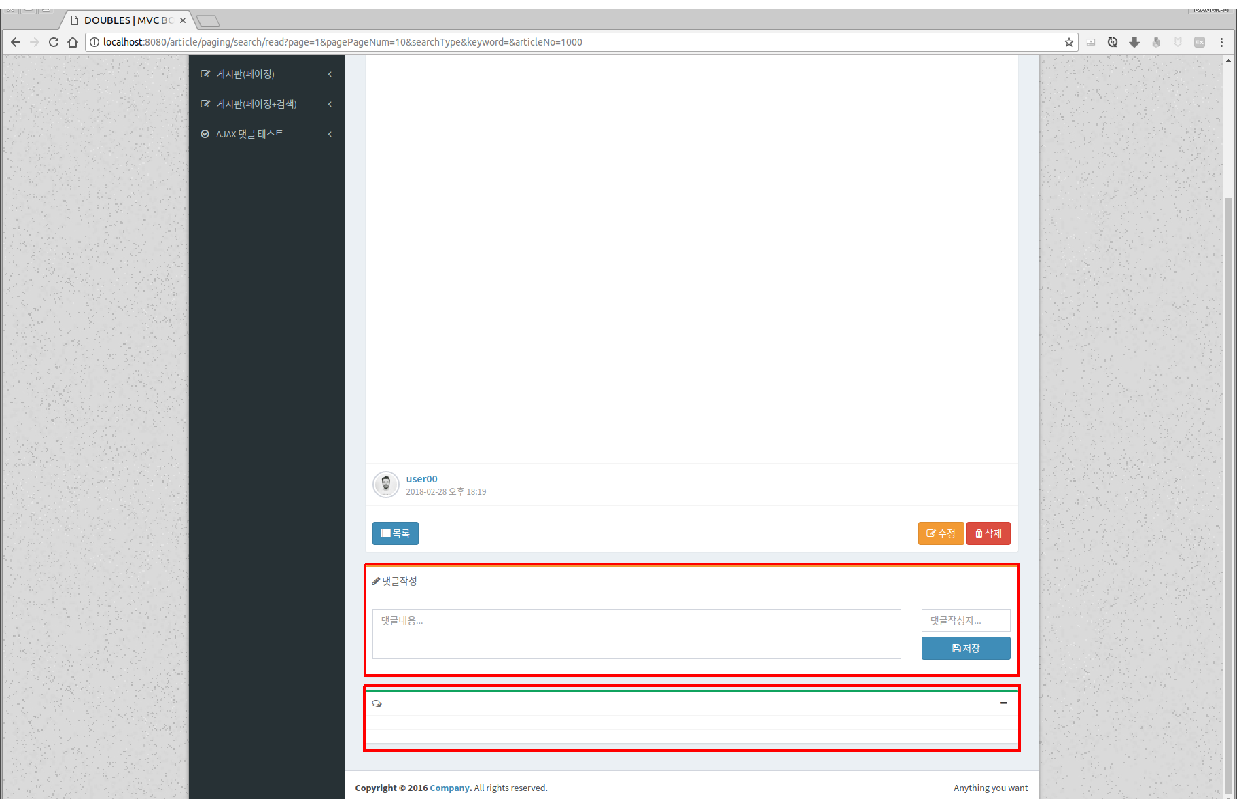Collapse the comments box with minus
This screenshot has width=1237, height=808.
(1003, 703)
